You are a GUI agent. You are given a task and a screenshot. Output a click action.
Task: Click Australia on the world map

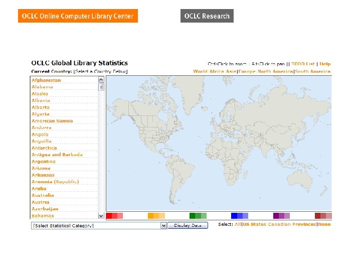pos(300,180)
